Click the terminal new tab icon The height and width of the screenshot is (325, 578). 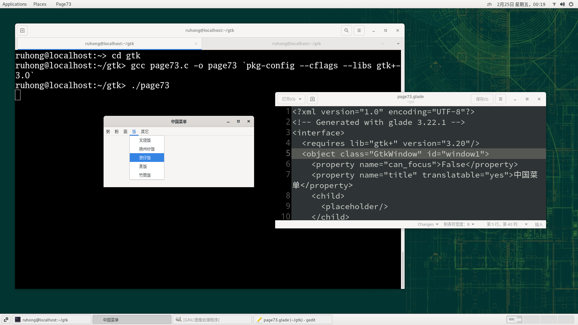(22, 30)
